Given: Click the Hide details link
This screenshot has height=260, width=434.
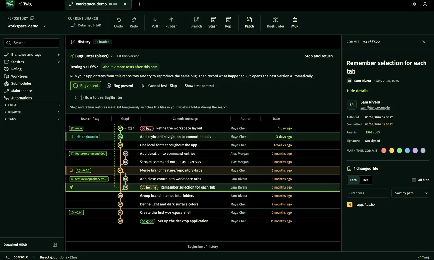Looking at the screenshot, I should click(x=357, y=91).
